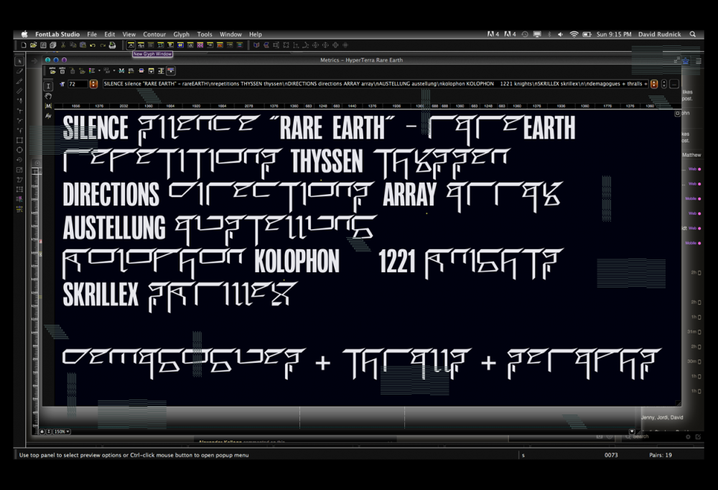Viewport: 718px width, 490px height.
Task: Switch to Kerning mode with AV icon
Action: 49,116
